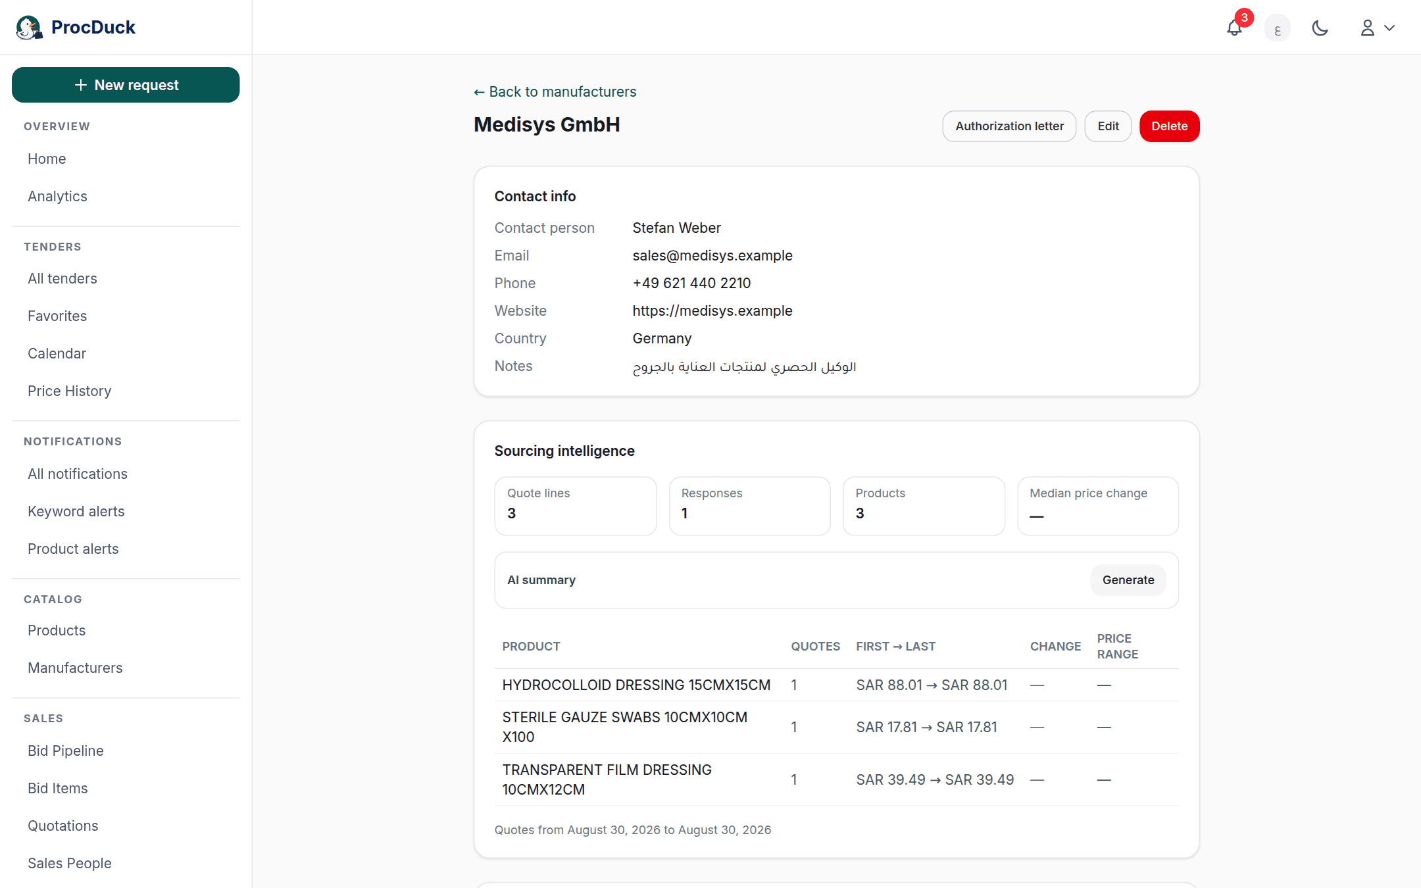1421x888 pixels.
Task: Open the Bid Pipeline
Action: click(65, 751)
